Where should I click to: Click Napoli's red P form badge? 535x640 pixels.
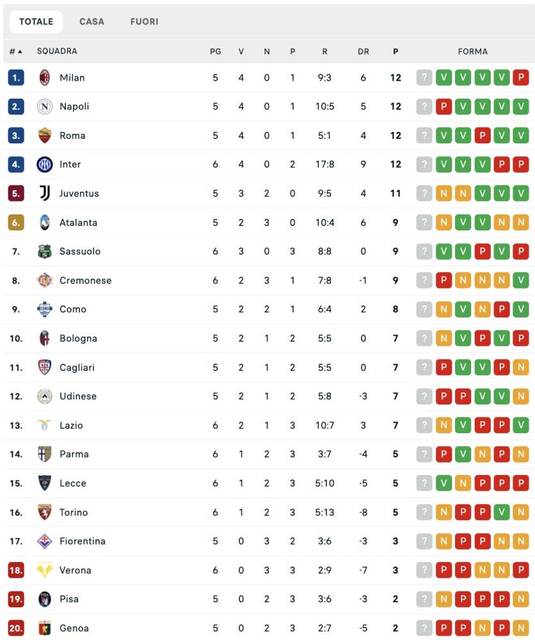click(x=443, y=106)
